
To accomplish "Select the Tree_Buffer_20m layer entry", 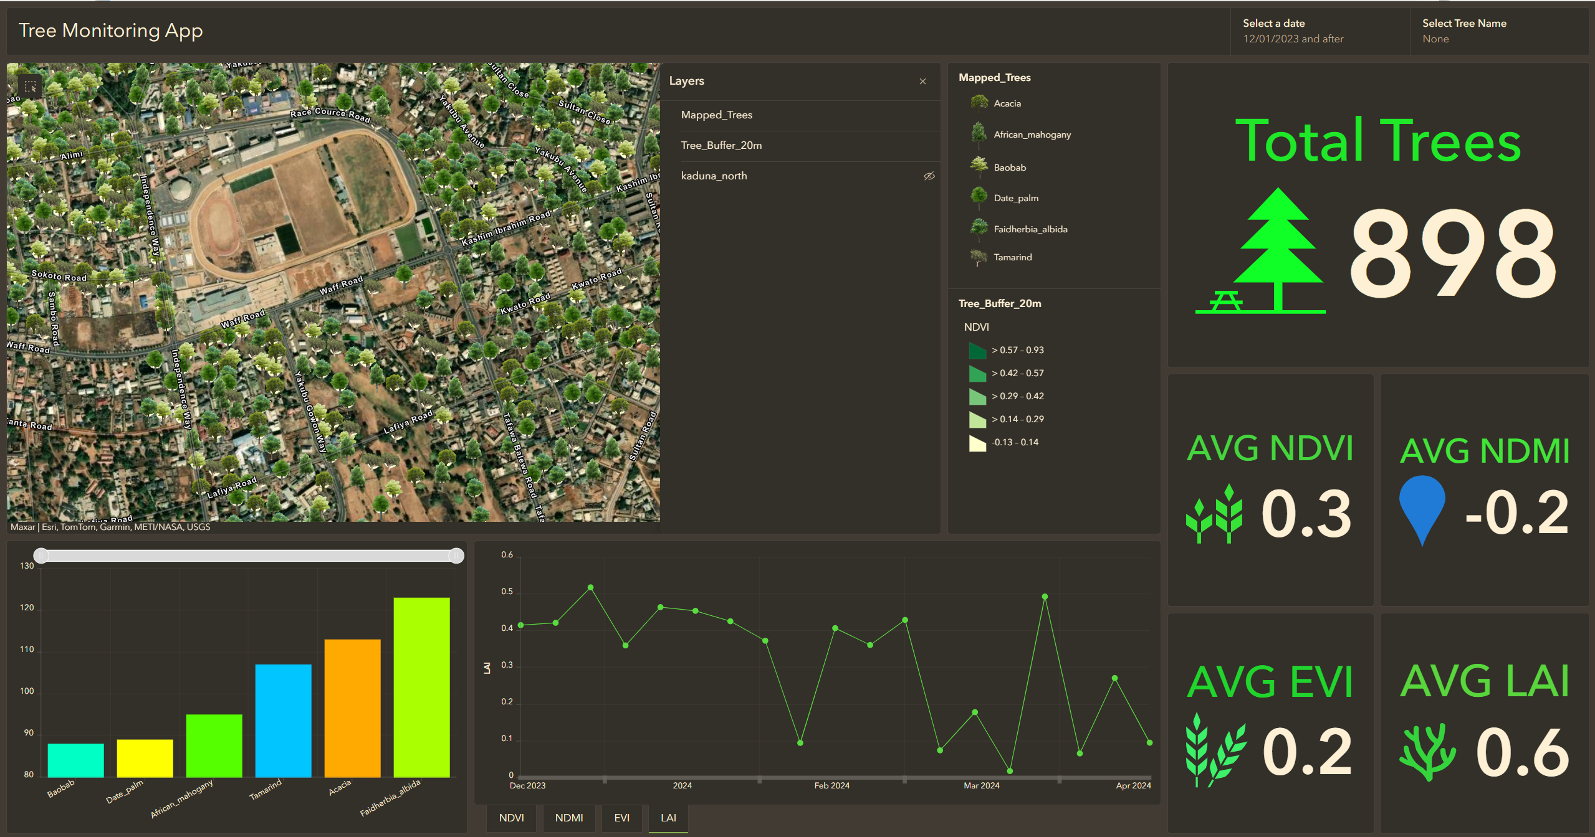I will [721, 146].
